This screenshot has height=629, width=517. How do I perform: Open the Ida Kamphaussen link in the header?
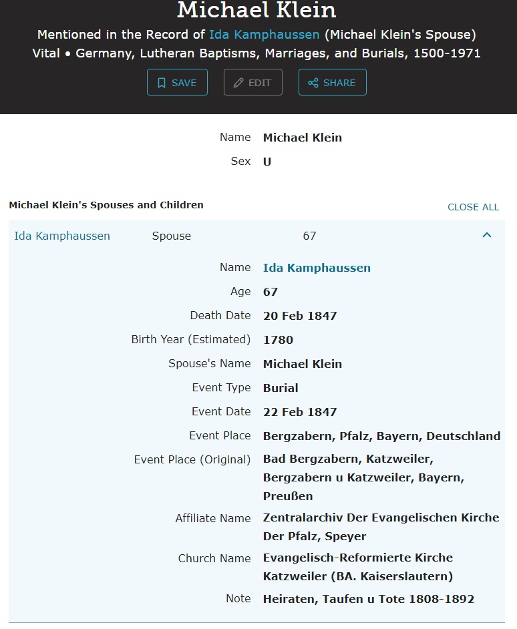[x=265, y=35]
